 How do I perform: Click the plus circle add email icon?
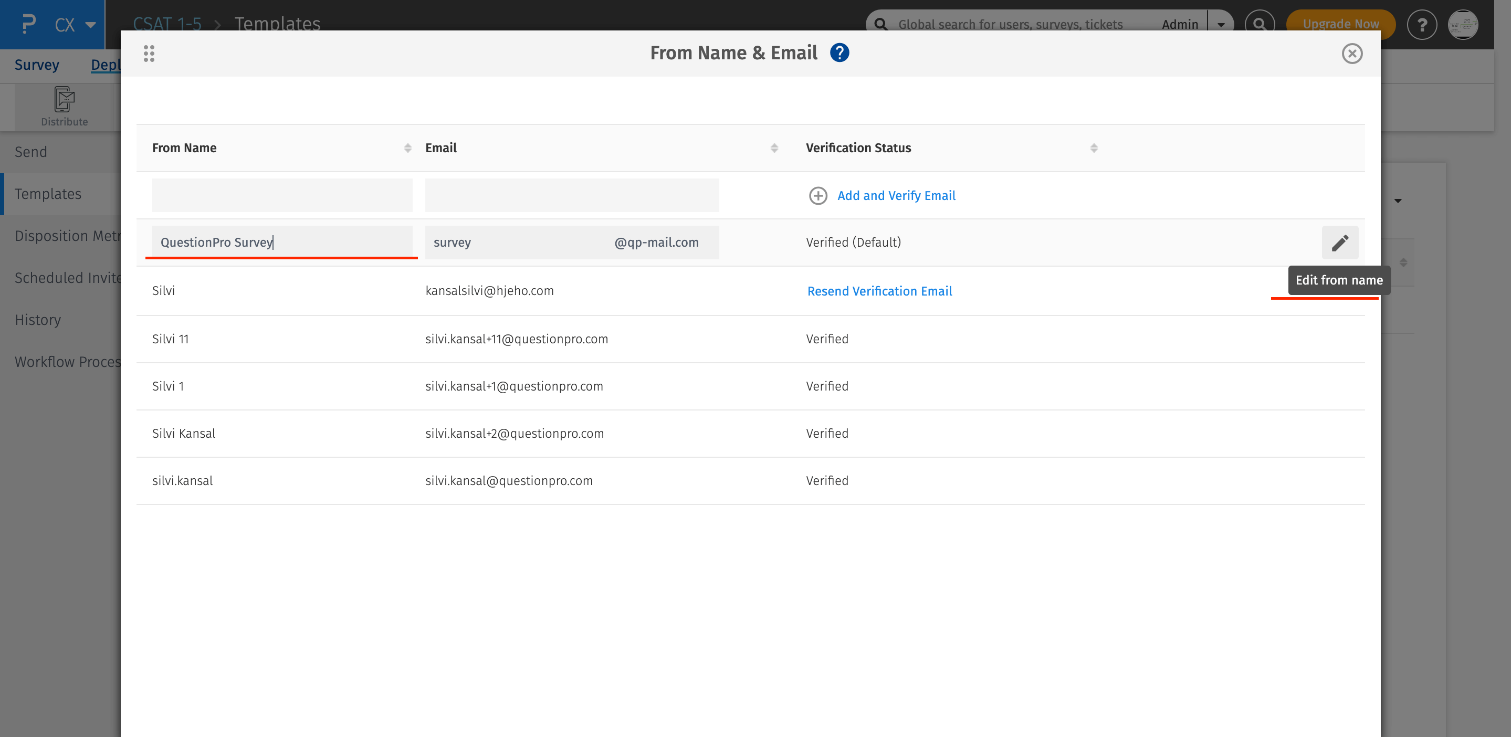[817, 195]
